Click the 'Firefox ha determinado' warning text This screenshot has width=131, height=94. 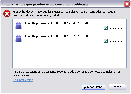click(x=64, y=13)
